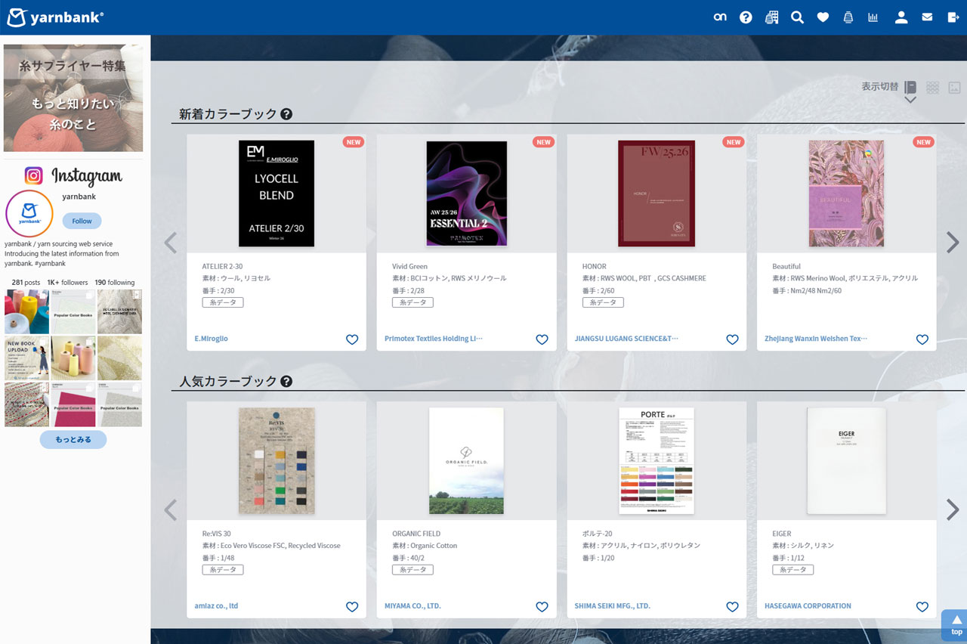Viewport: 967px width, 644px height.
Task: Open E.Miroglio supplier link
Action: (x=211, y=339)
